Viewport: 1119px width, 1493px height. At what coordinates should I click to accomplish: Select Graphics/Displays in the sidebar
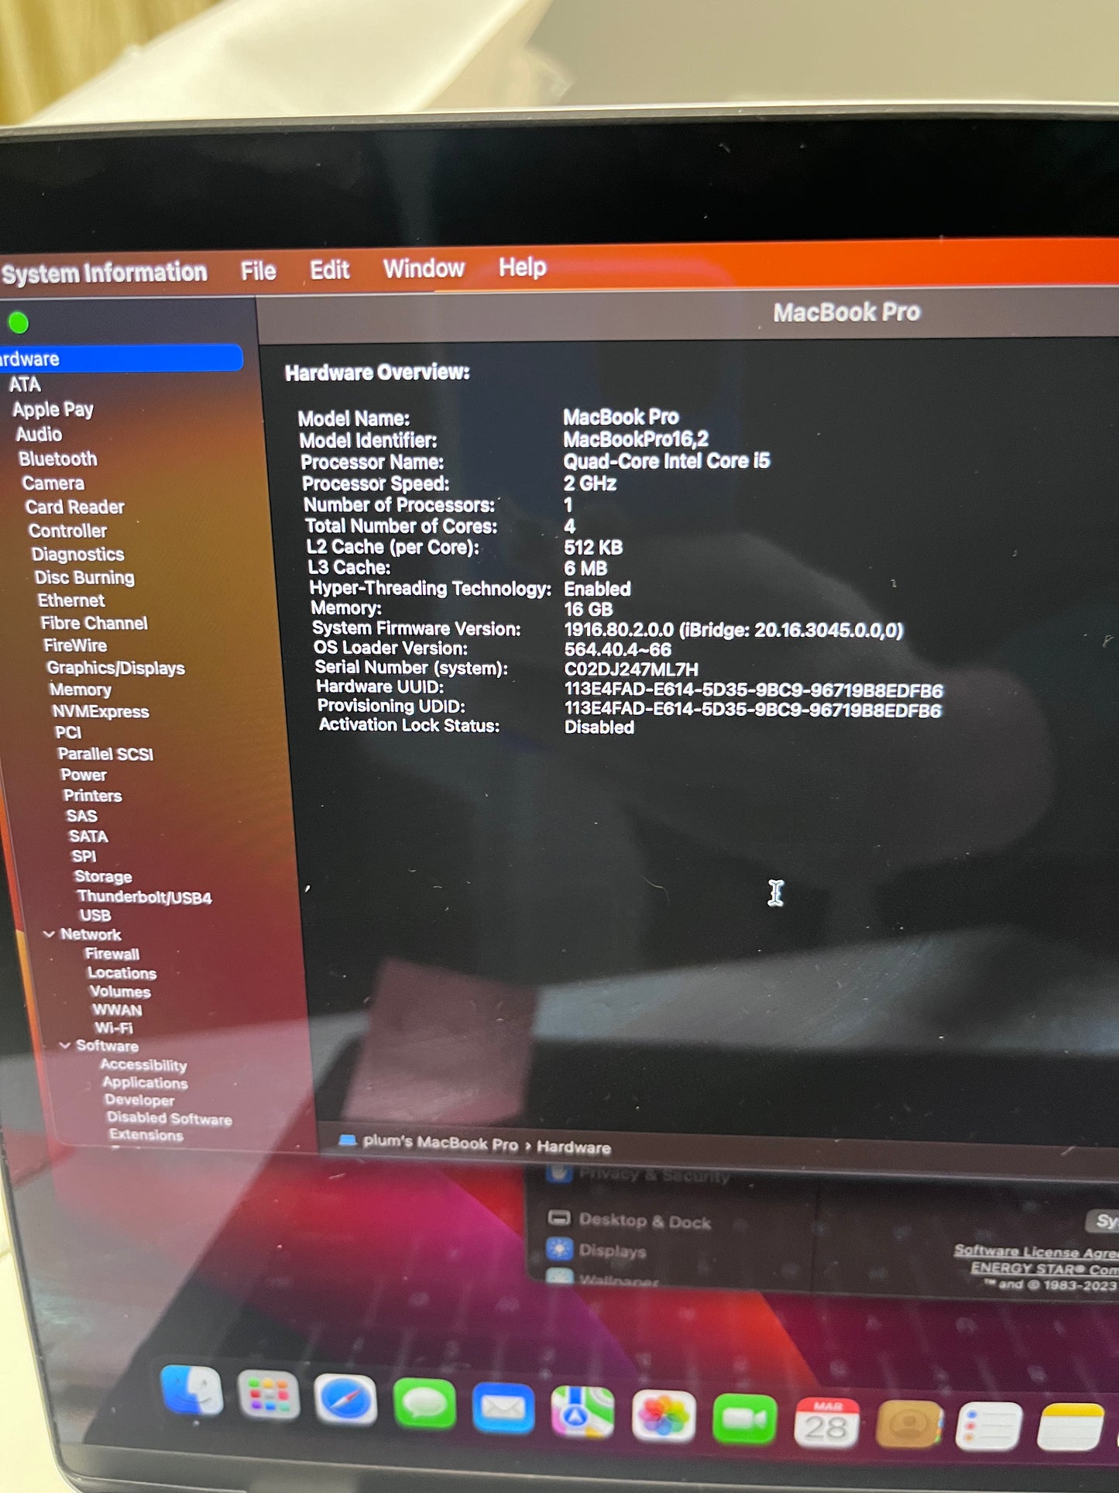[x=115, y=668]
